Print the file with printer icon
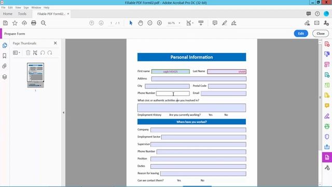The height and width of the screenshot is (187, 332). [x=34, y=23]
